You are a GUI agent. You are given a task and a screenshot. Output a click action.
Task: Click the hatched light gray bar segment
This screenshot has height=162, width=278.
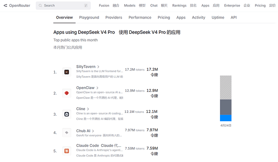tap(226, 87)
